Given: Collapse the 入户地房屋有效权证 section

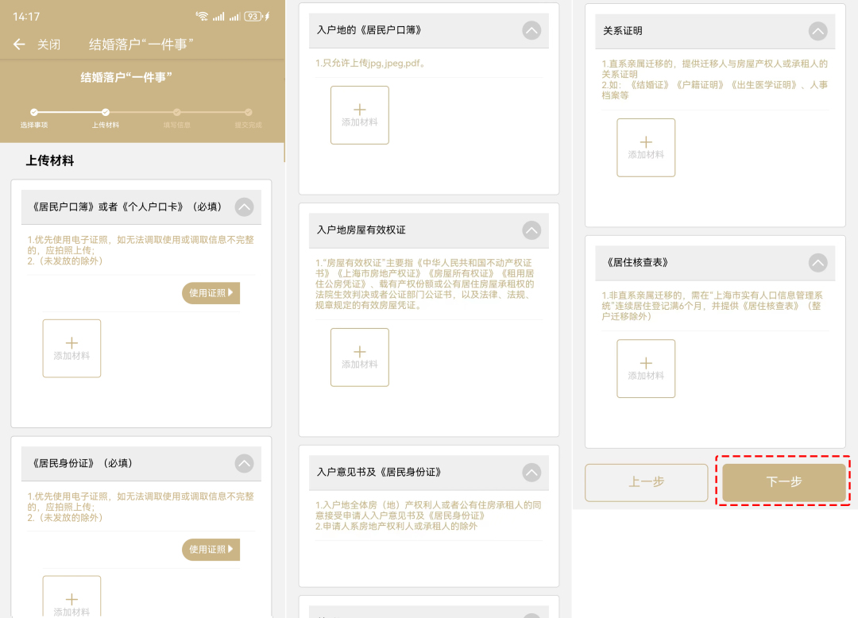Looking at the screenshot, I should pos(531,230).
